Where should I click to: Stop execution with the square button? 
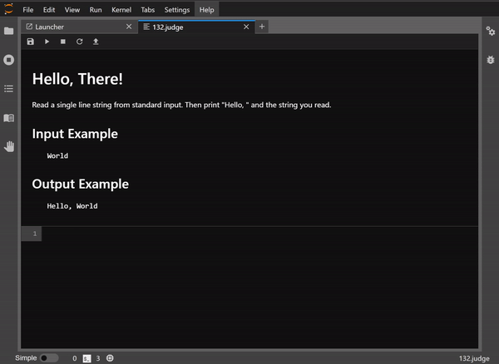(63, 42)
